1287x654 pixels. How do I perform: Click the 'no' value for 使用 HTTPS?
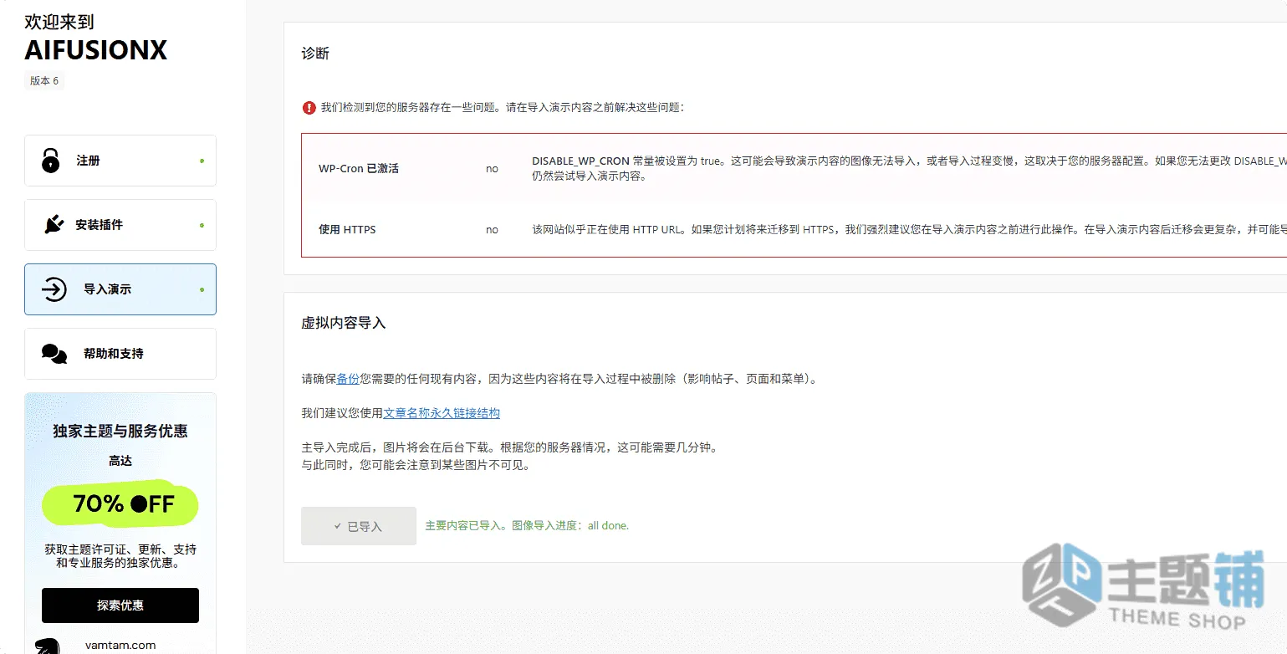point(492,230)
